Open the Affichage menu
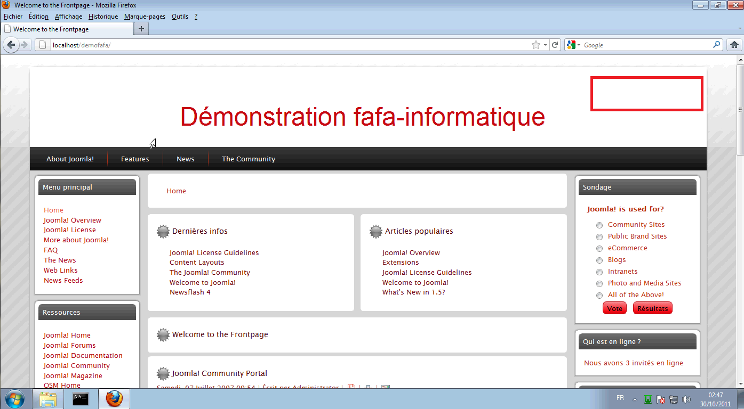Screen dimensions: 744x409 pyautogui.click(x=68, y=17)
